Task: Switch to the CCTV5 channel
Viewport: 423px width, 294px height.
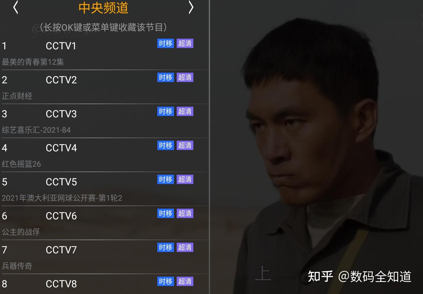Action: pos(104,189)
